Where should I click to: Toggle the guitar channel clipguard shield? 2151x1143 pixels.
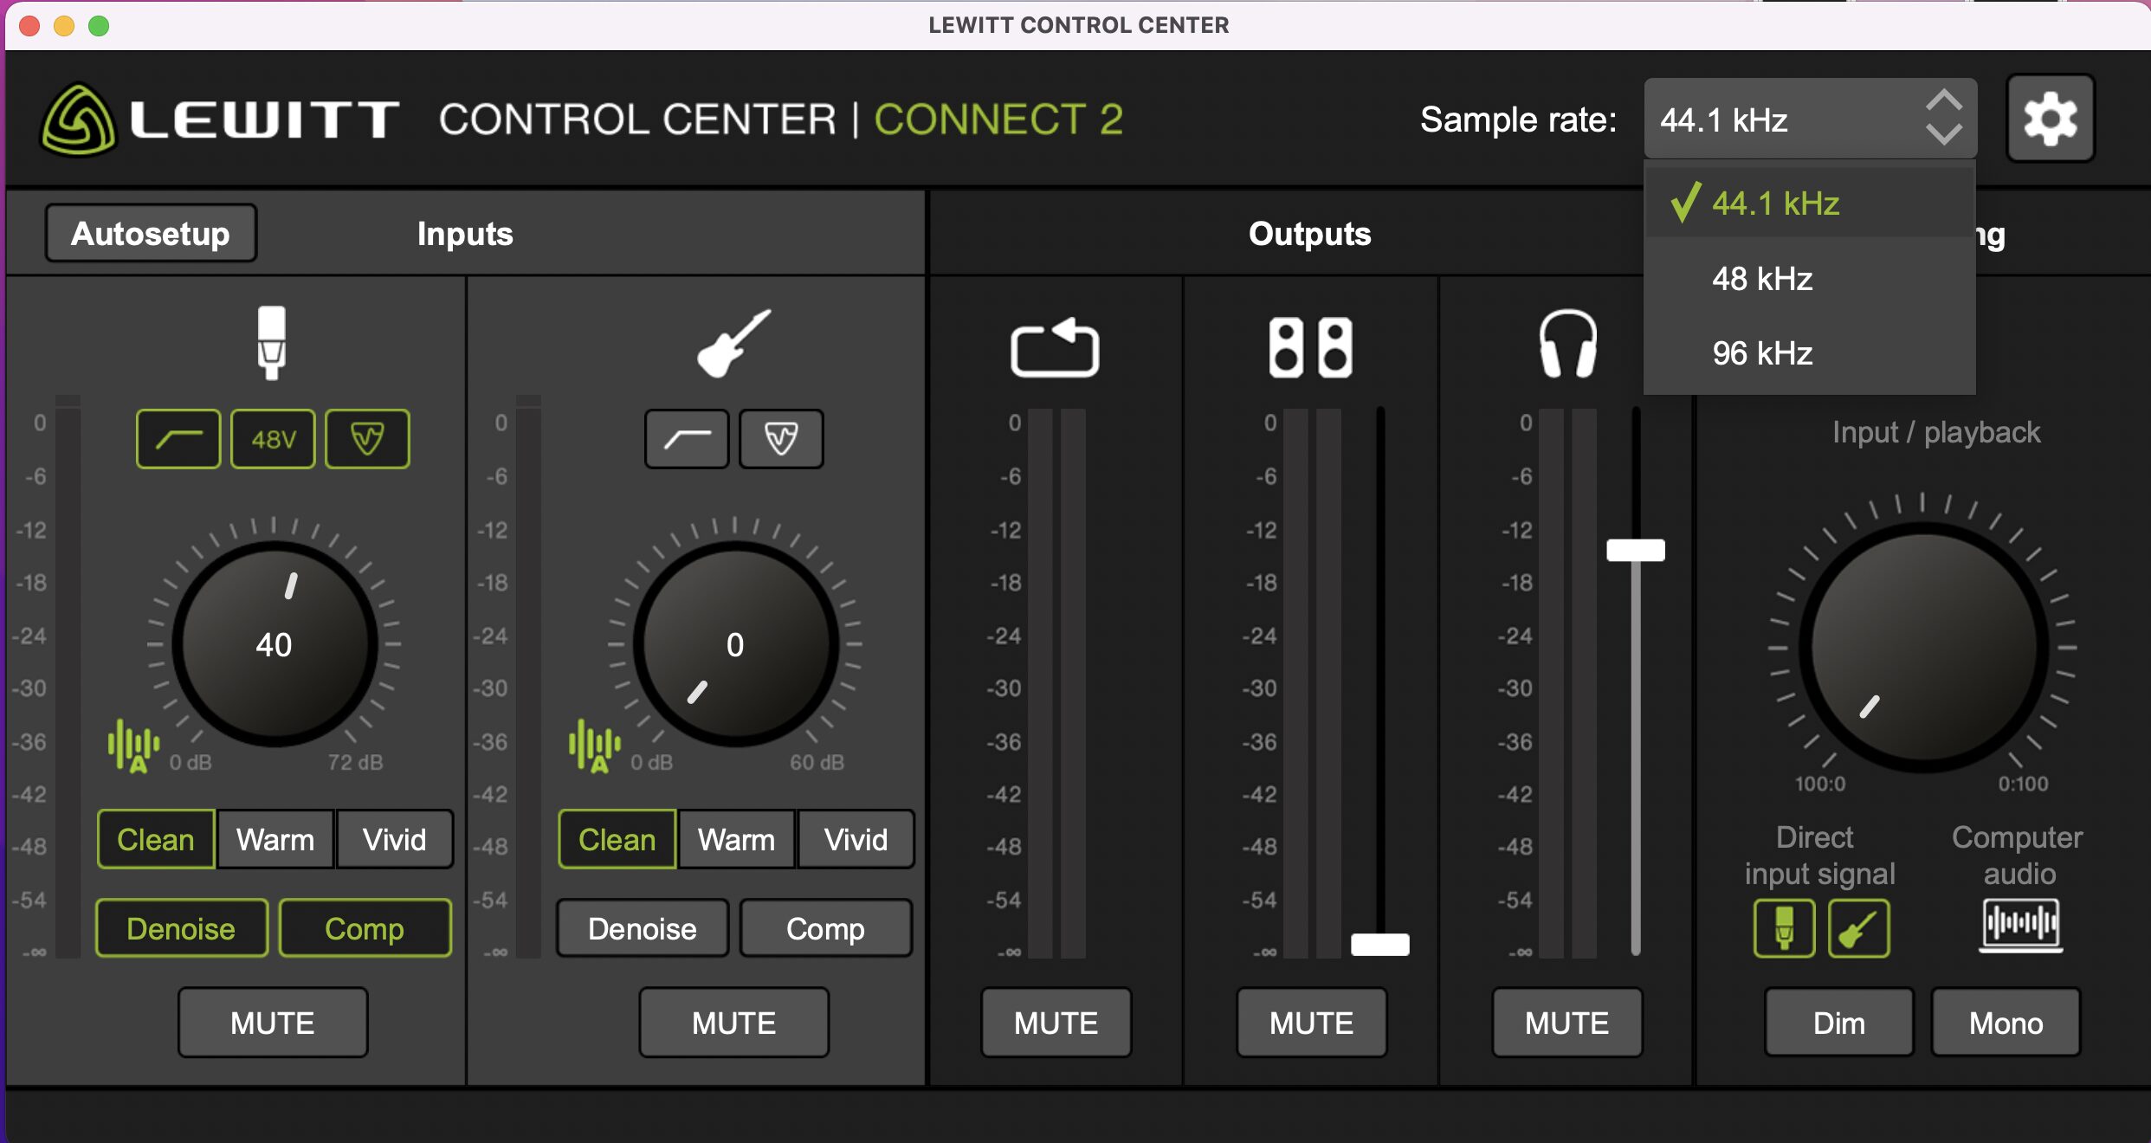(781, 439)
